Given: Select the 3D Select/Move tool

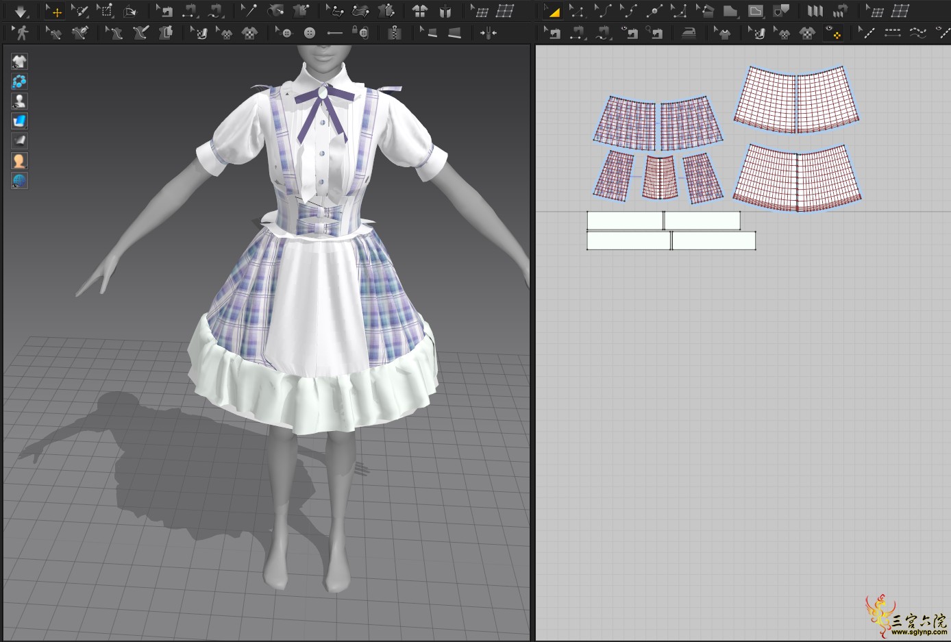Looking at the screenshot, I should pos(55,12).
